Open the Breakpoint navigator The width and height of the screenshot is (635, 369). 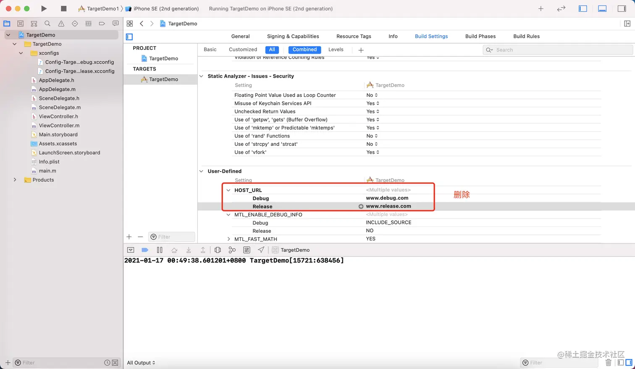tap(102, 23)
